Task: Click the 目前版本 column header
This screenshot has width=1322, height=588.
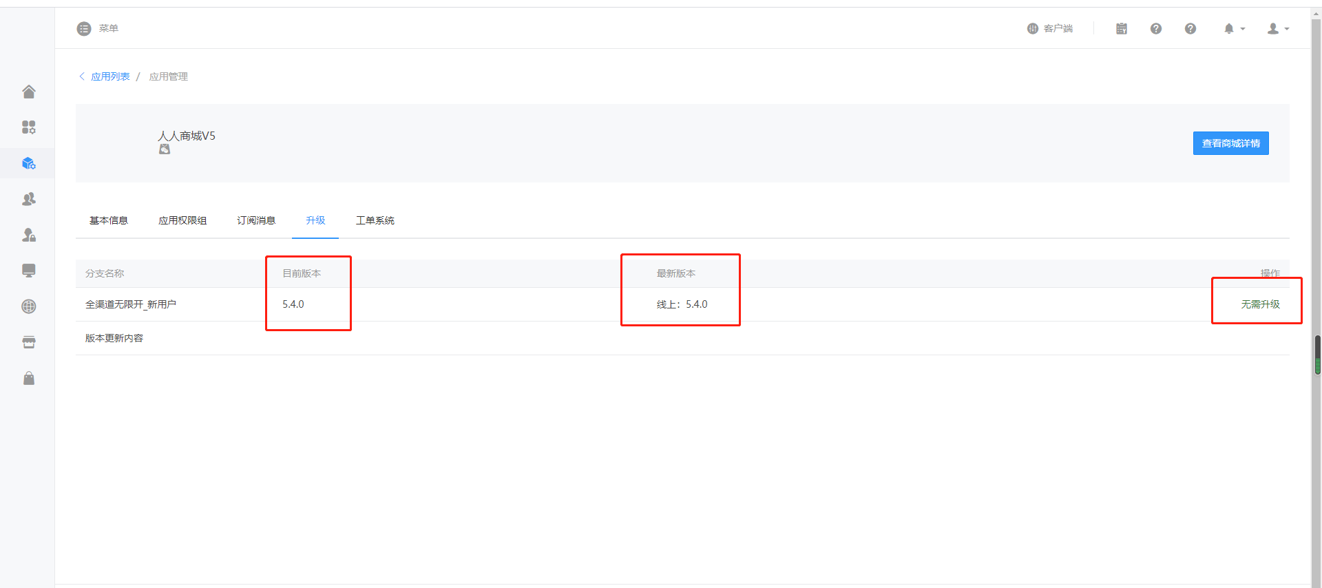Action: (x=302, y=273)
